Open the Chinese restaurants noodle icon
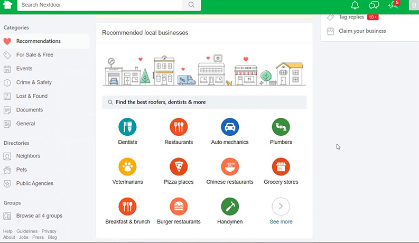 (x=230, y=166)
